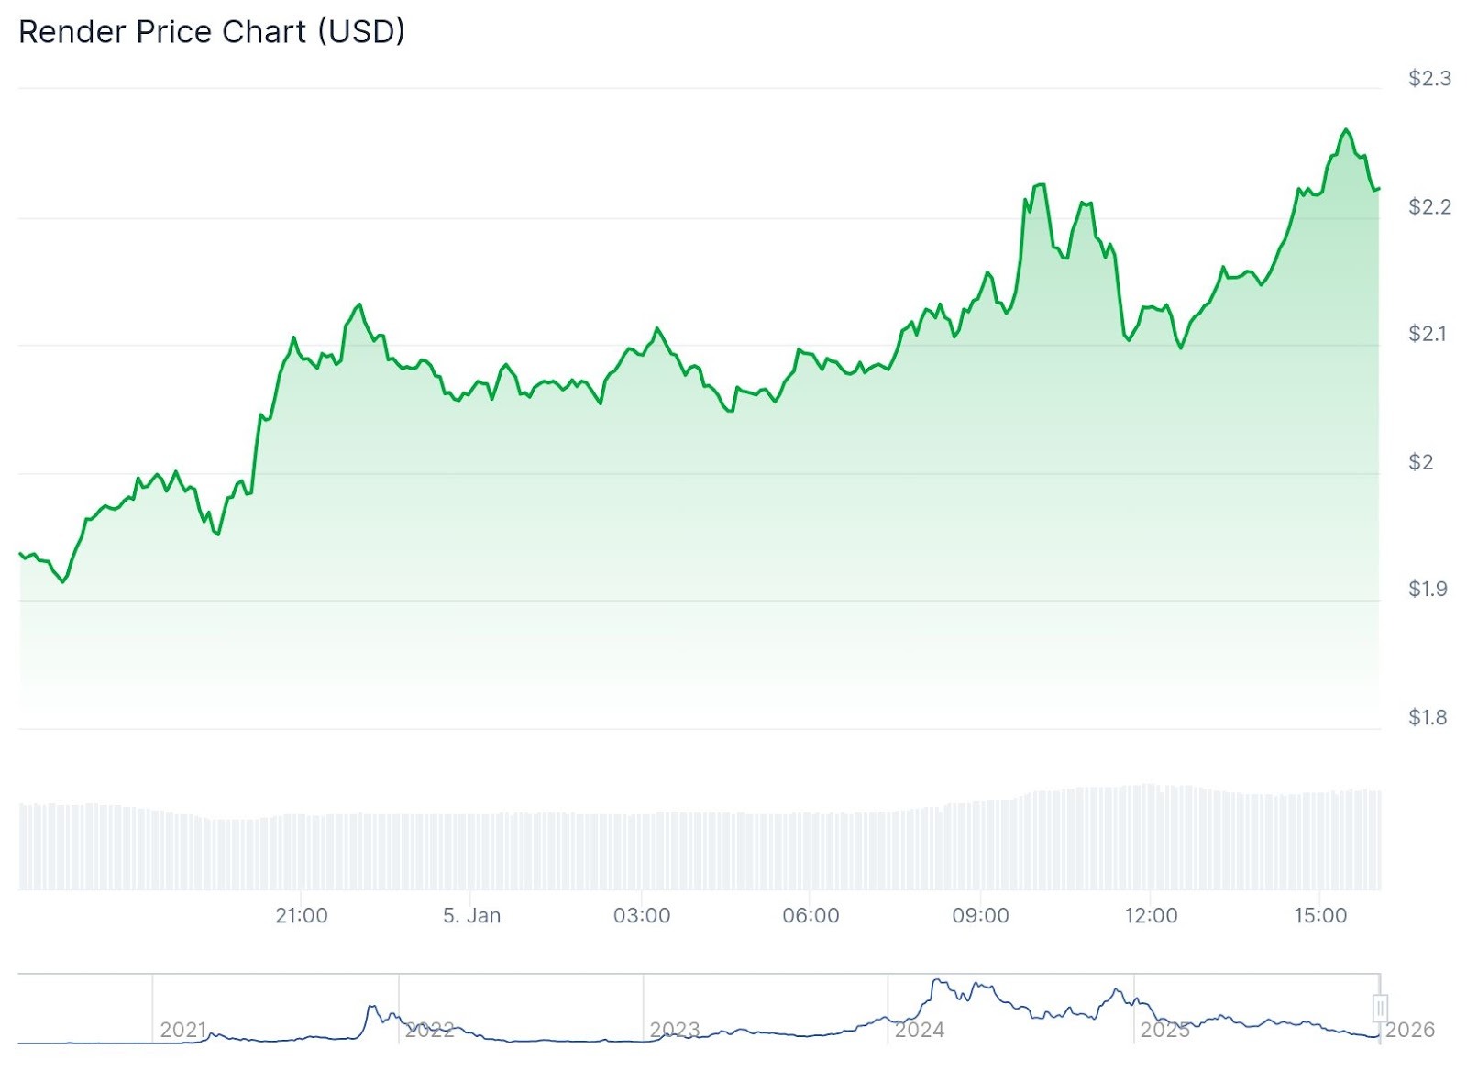Select the 03:00 time axis label
Image resolution: width=1467 pixels, height=1071 pixels.
[x=642, y=915]
